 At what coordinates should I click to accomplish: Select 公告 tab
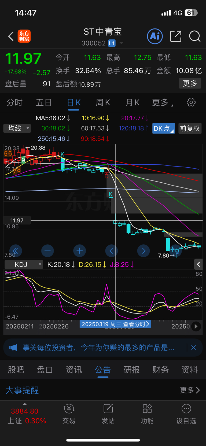(103, 370)
